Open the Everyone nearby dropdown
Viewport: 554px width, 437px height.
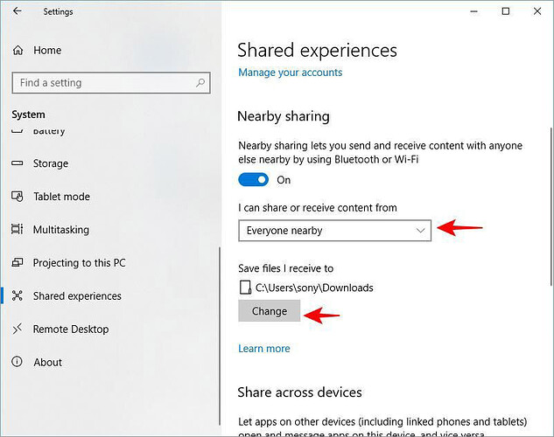tap(334, 231)
